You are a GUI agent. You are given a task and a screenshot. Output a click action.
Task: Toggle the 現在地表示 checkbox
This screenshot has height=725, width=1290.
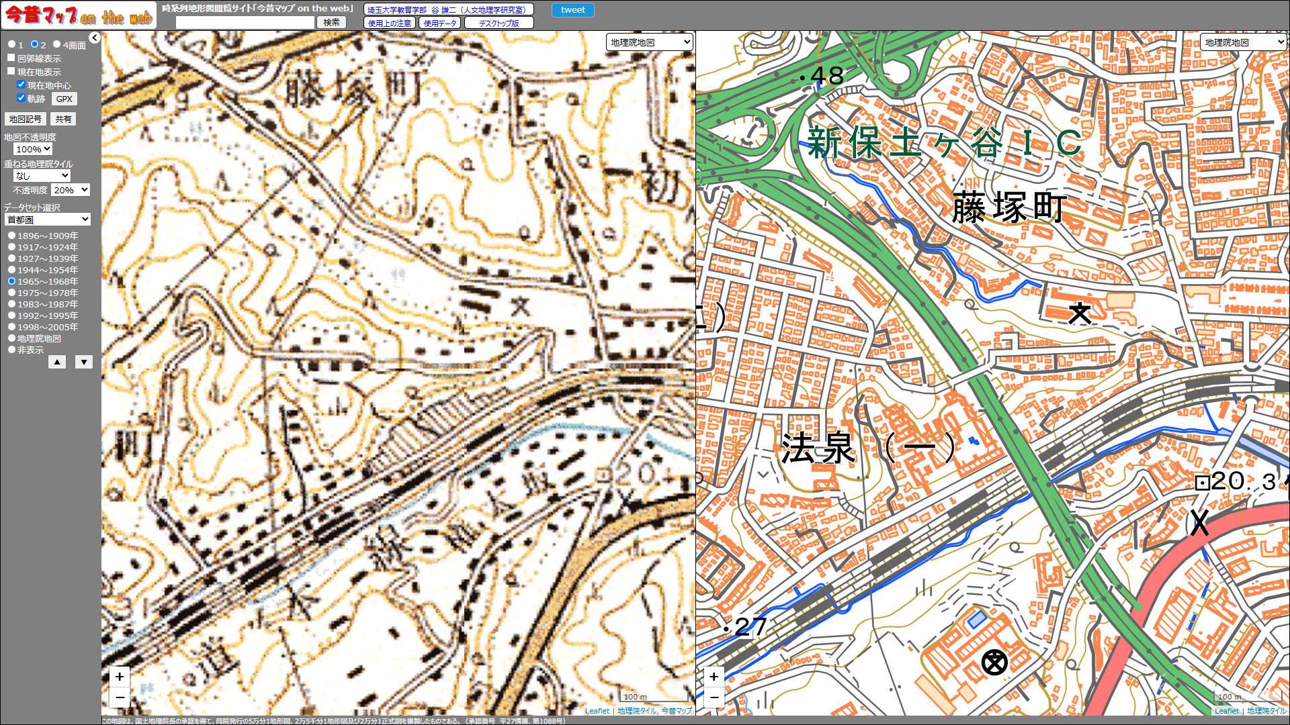click(x=11, y=71)
